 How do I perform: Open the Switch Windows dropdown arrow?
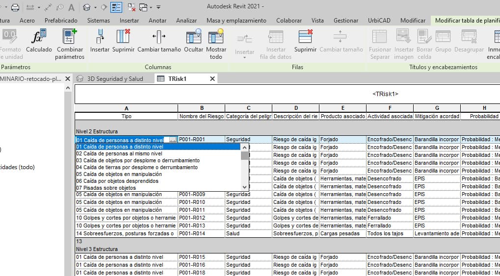(x=151, y=7)
